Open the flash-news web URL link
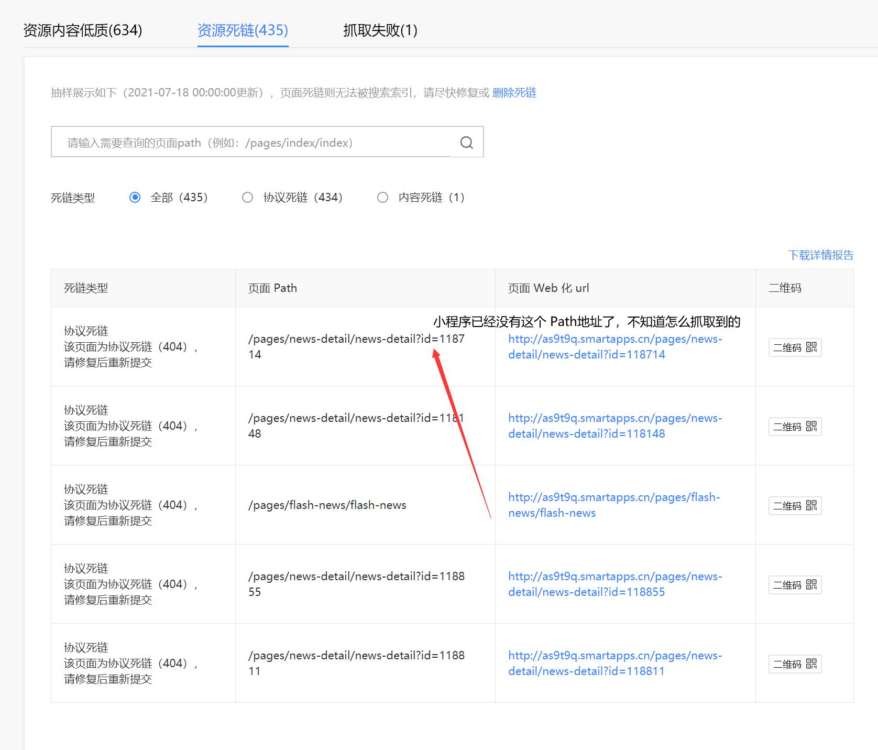The image size is (878, 750). [x=614, y=505]
